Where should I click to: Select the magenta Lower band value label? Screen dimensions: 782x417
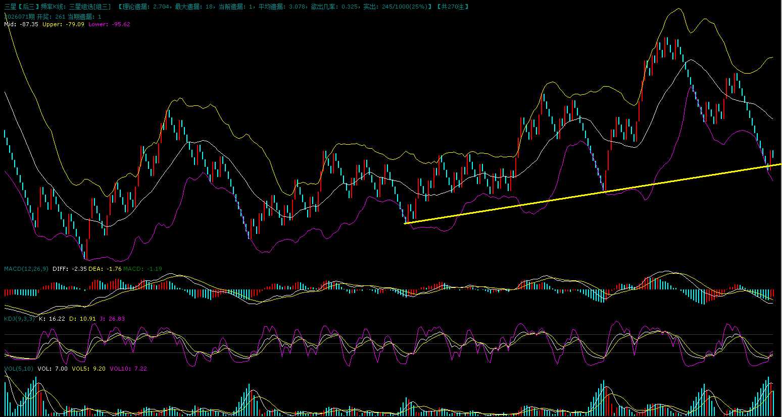(x=109, y=24)
